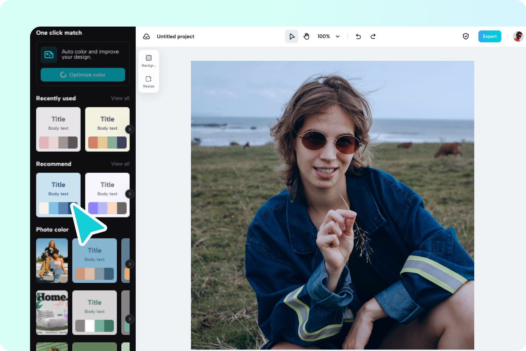Viewport: 526px width, 351px height.
Task: Expand the blue Recommend palette chevron
Action: [x=129, y=194]
